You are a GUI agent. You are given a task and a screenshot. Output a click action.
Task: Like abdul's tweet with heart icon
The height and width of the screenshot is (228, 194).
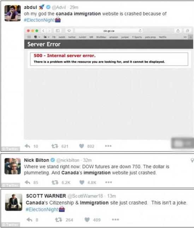coord(82,146)
